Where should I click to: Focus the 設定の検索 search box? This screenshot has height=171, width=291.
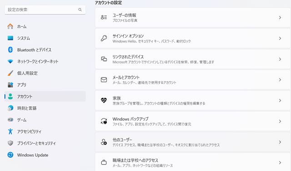click(45, 10)
